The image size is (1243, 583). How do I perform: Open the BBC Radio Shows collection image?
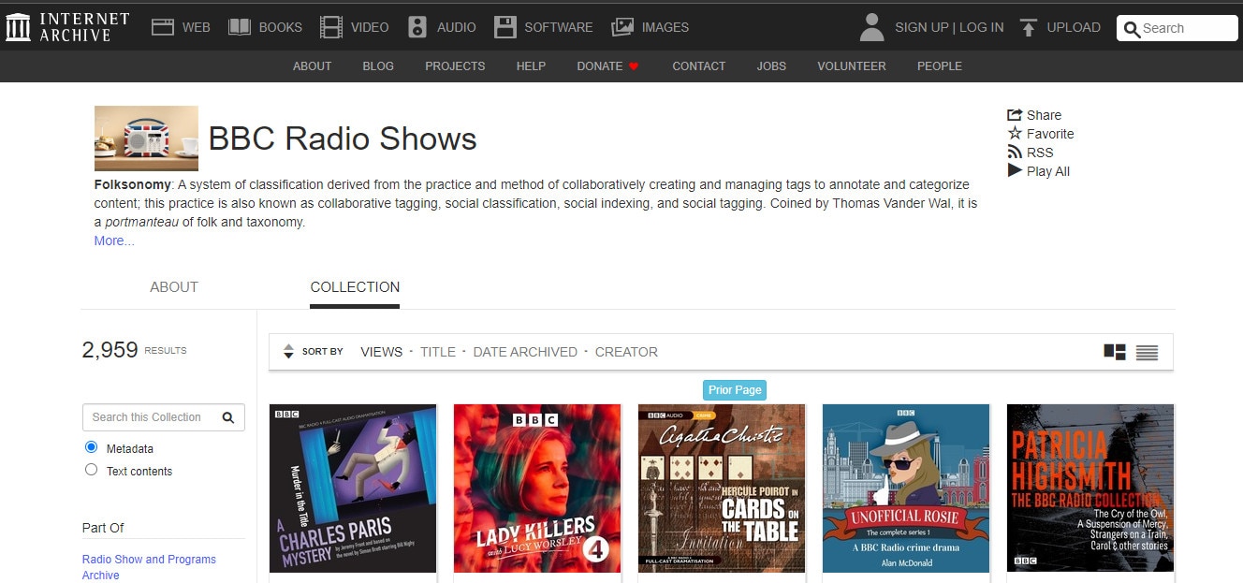pos(146,138)
